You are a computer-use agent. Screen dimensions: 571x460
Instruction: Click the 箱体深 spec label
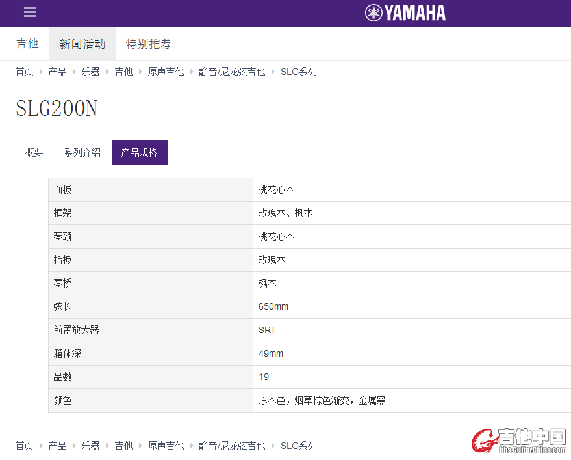pos(67,353)
